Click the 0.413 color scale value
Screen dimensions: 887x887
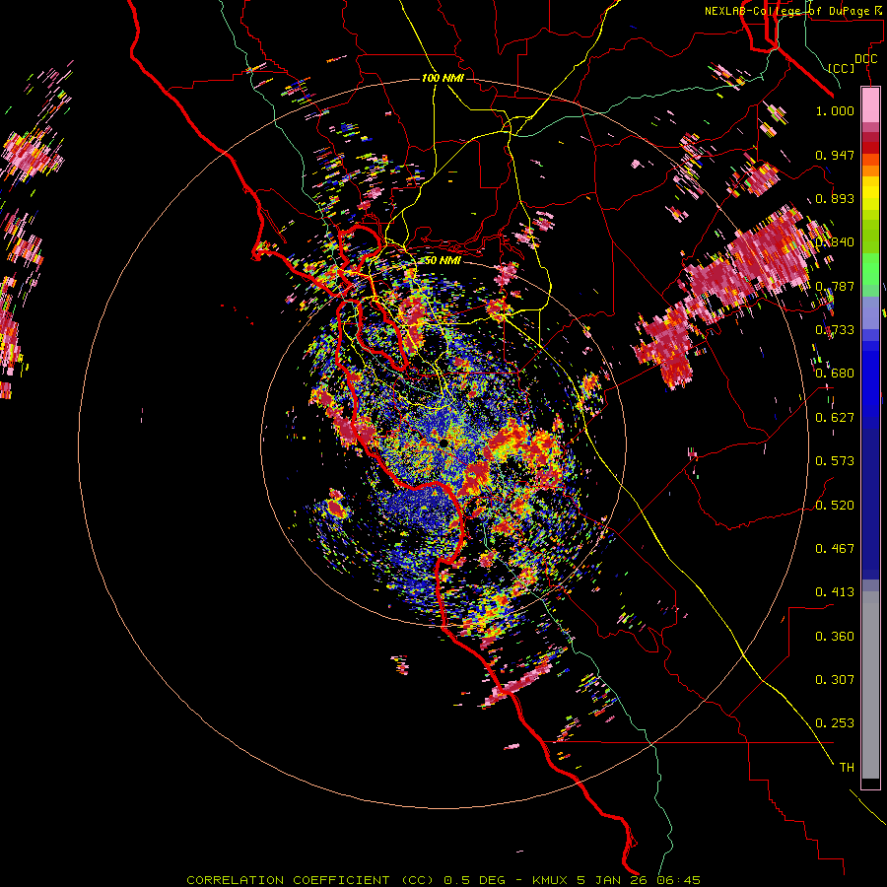click(x=835, y=592)
